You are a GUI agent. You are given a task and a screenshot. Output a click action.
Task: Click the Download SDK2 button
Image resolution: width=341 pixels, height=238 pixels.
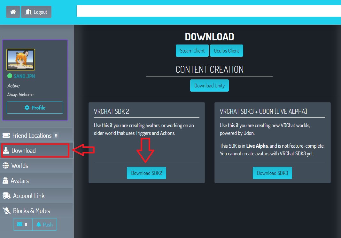147,173
